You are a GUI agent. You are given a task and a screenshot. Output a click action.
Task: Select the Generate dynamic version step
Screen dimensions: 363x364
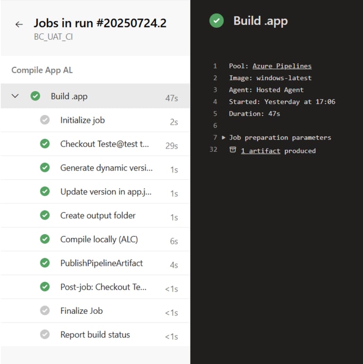106,168
